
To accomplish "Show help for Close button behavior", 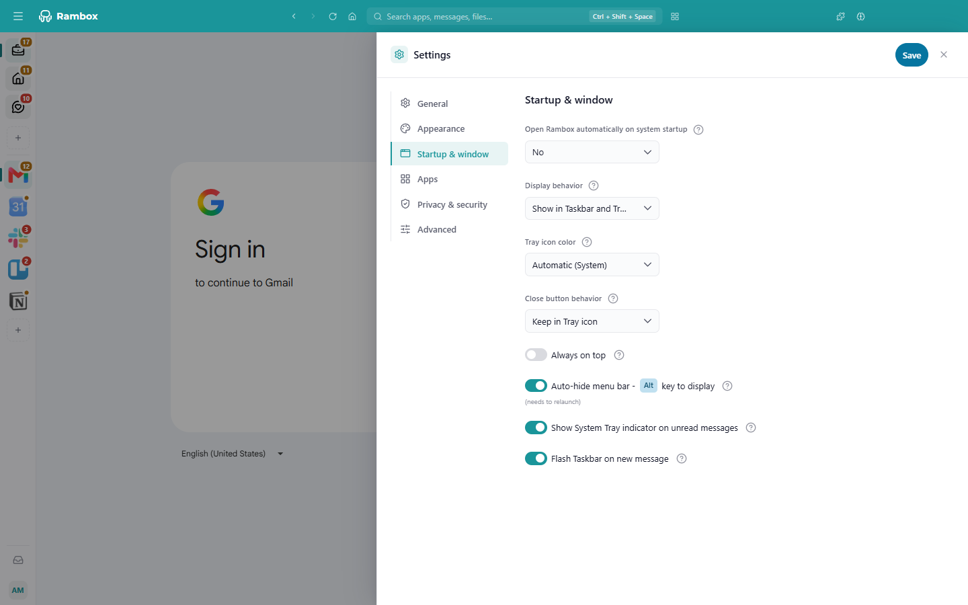I will click(x=613, y=298).
